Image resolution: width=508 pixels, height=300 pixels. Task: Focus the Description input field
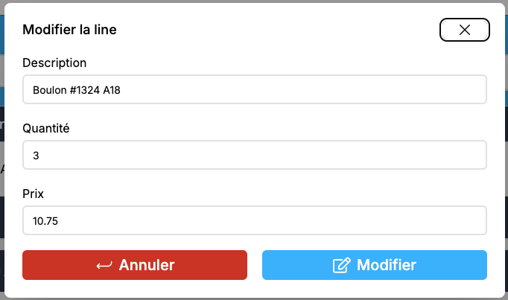click(x=254, y=89)
